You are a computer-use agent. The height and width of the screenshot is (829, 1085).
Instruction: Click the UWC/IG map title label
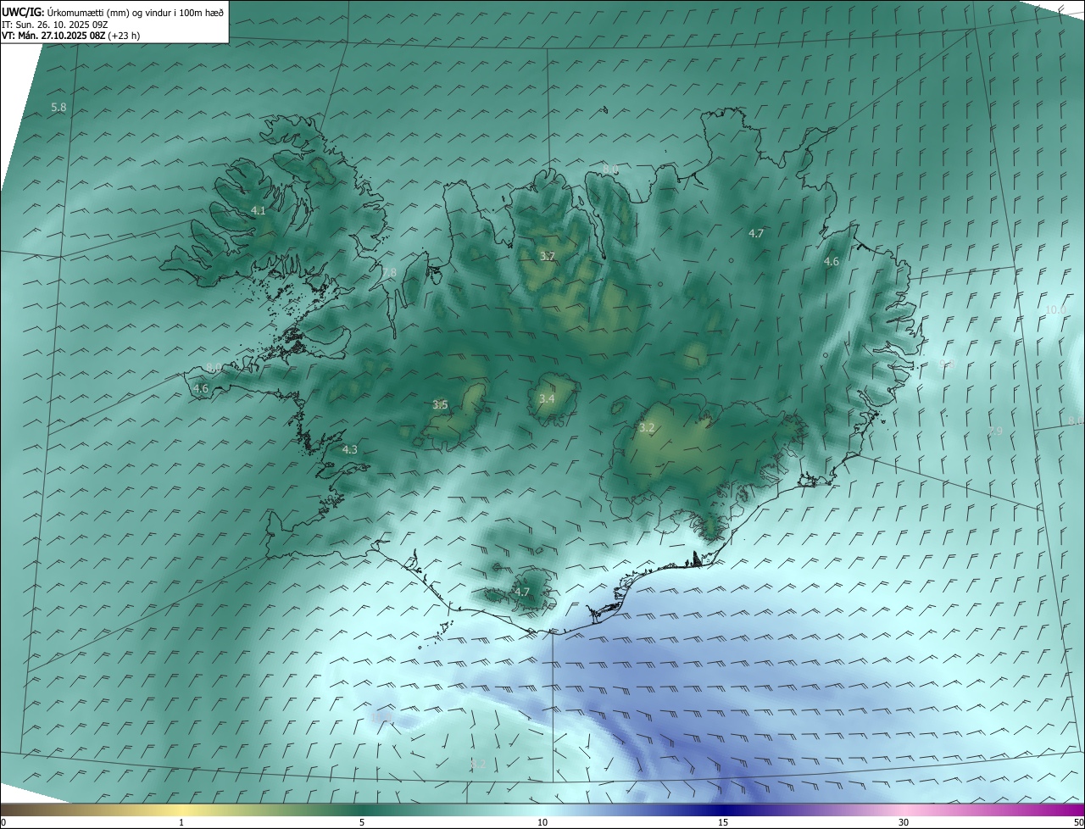pyautogui.click(x=22, y=11)
